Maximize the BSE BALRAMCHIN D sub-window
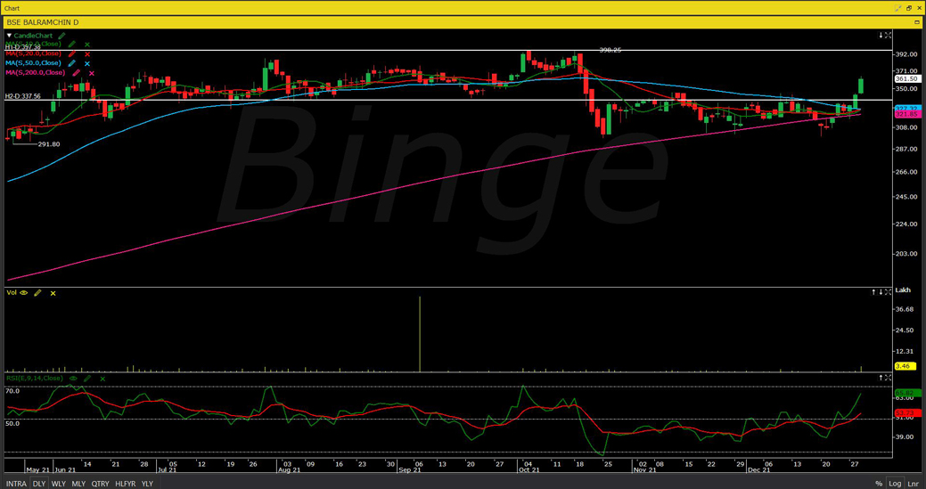The width and height of the screenshot is (926, 489). pos(916,22)
